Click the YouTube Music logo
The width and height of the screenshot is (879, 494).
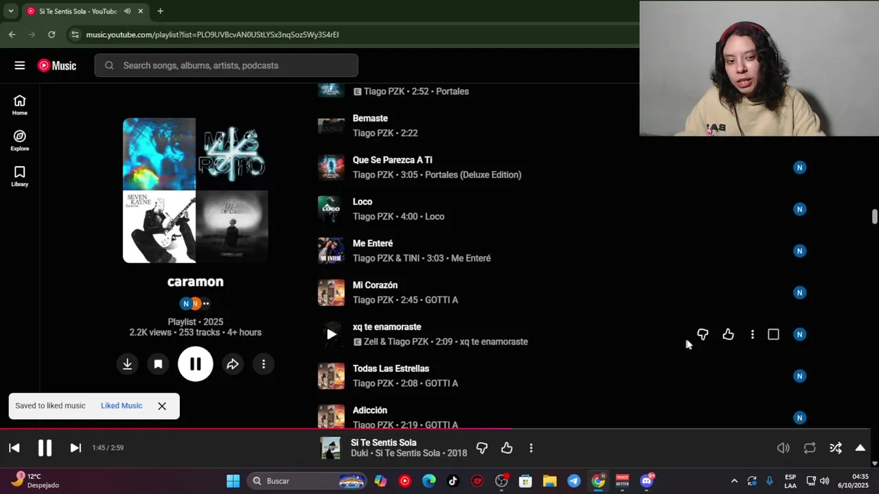pyautogui.click(x=57, y=65)
